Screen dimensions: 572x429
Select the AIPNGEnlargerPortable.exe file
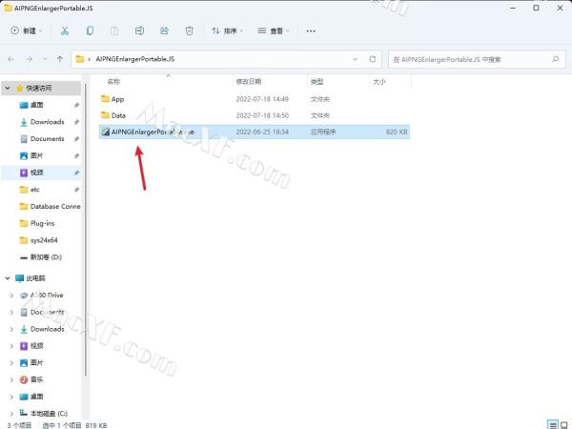click(x=255, y=132)
